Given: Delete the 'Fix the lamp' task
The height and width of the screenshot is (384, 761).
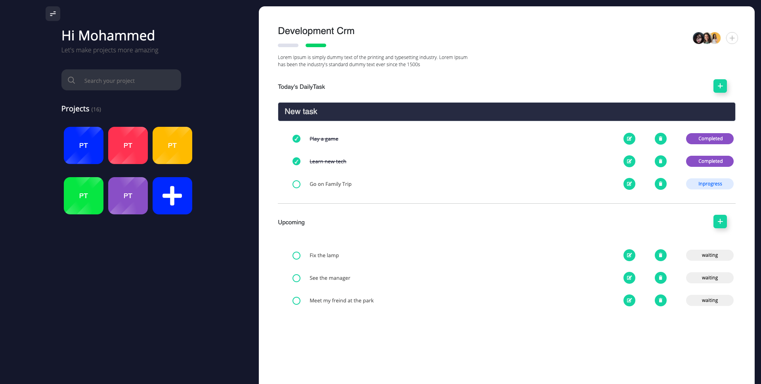Looking at the screenshot, I should coord(660,255).
